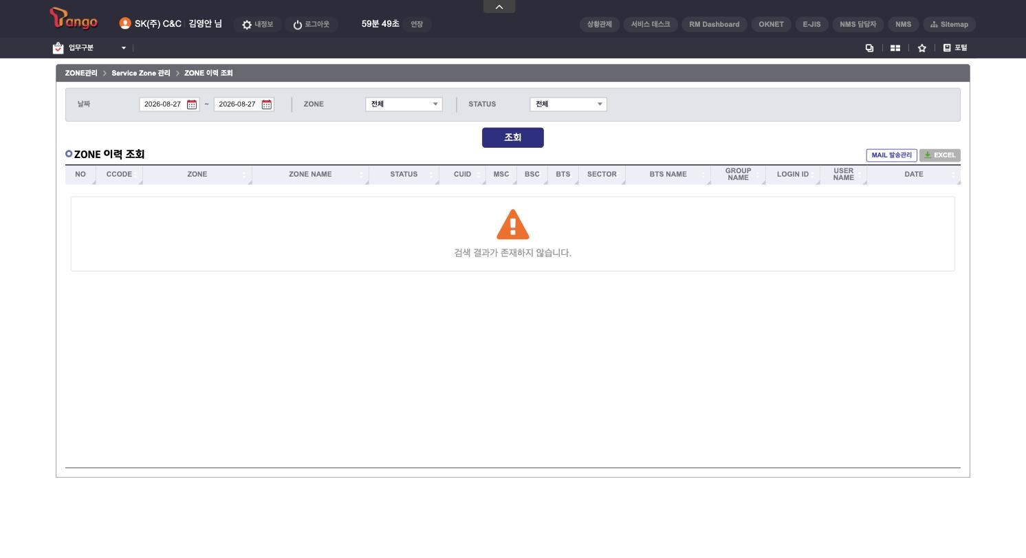This screenshot has height=558, width=1026.
Task: Sort by the SECTOR column header
Action: 602,175
